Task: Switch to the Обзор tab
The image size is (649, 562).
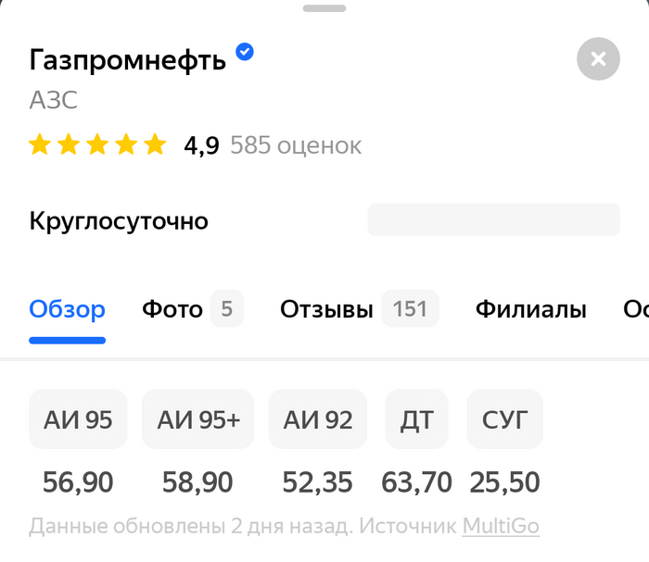Action: click(x=67, y=309)
